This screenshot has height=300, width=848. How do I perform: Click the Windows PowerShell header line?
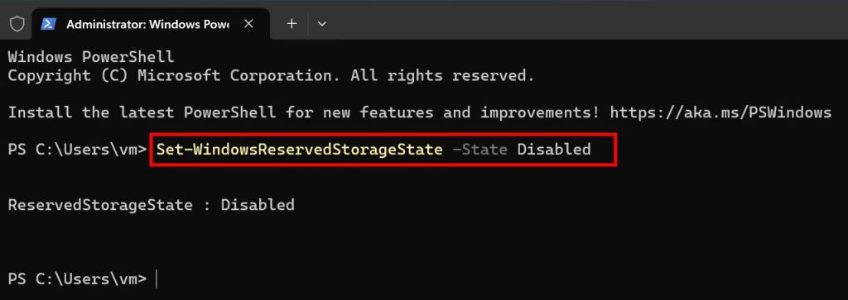[91, 57]
